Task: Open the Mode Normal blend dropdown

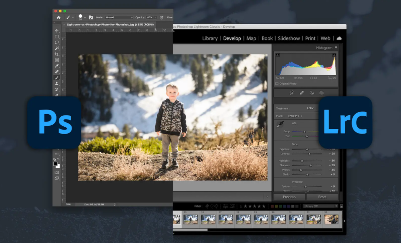Action: coord(119,17)
